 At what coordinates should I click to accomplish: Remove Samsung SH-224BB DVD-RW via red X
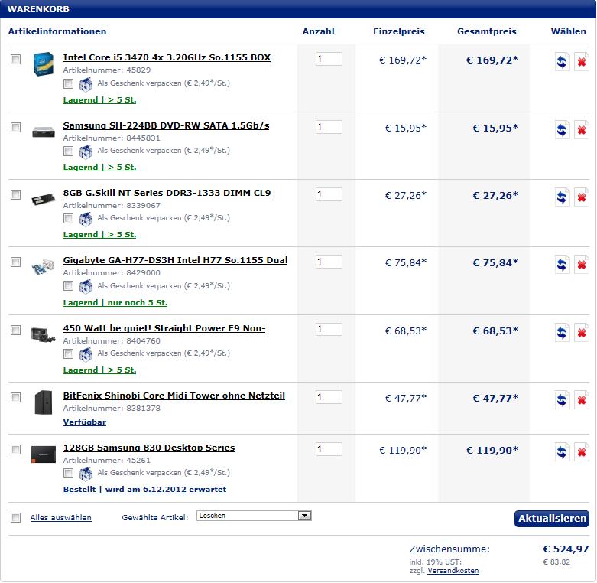click(582, 129)
